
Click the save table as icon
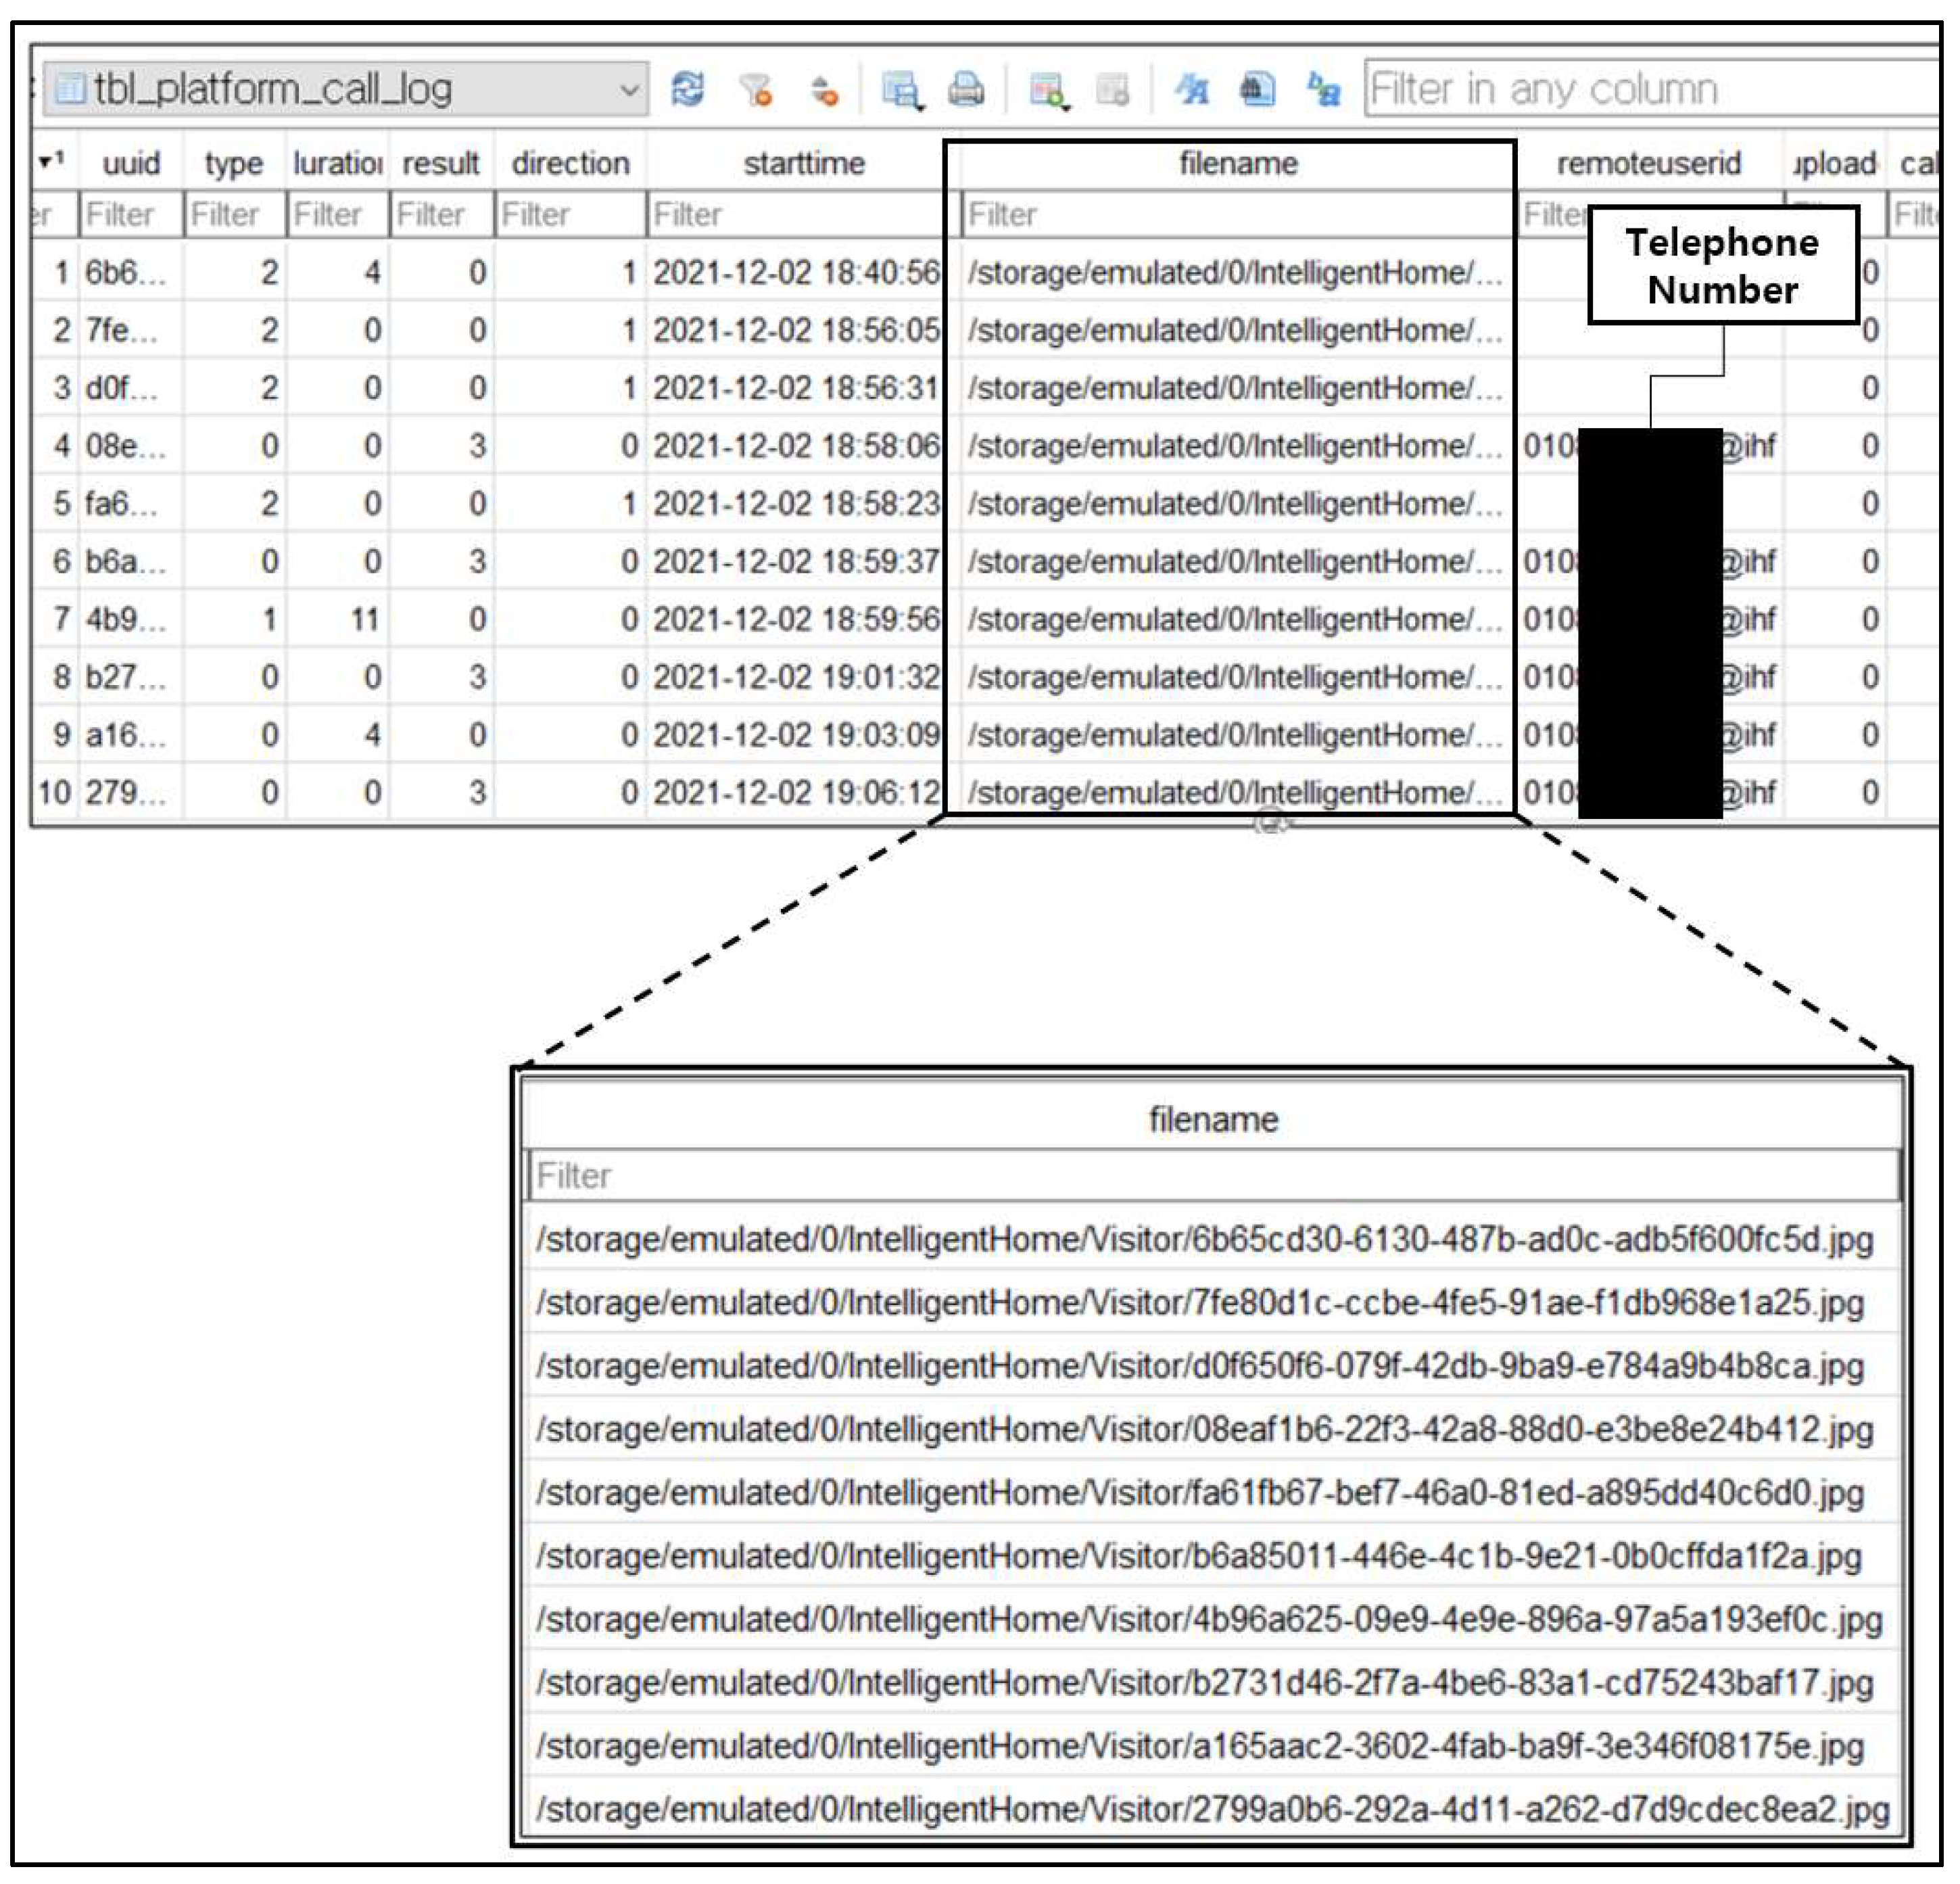coord(901,90)
